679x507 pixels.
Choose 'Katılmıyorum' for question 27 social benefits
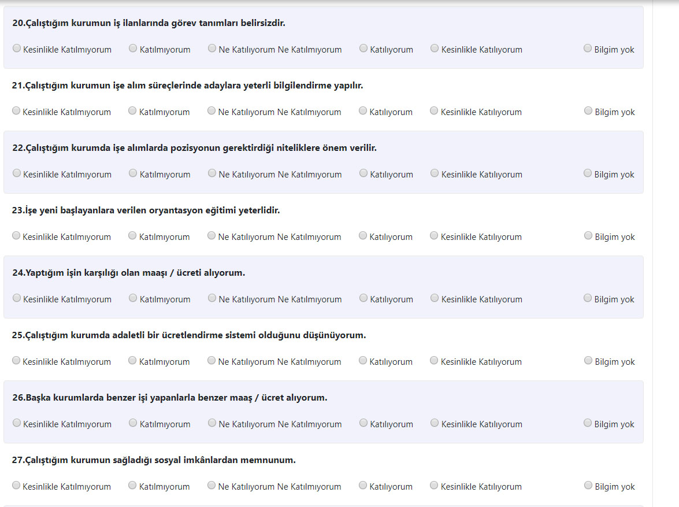(x=132, y=486)
